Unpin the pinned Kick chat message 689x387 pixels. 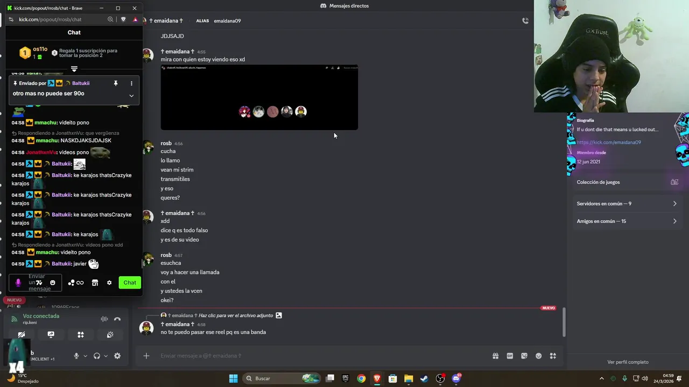(115, 83)
